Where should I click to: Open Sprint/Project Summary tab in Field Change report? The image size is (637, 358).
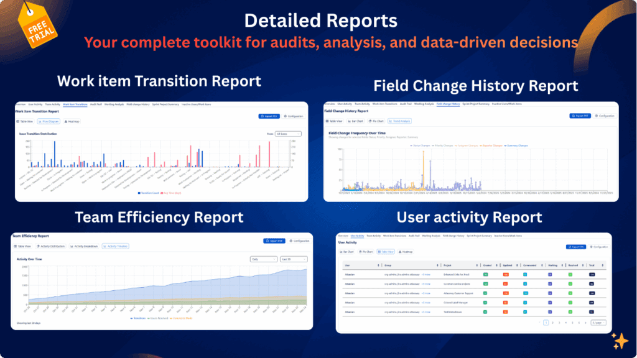click(476, 104)
